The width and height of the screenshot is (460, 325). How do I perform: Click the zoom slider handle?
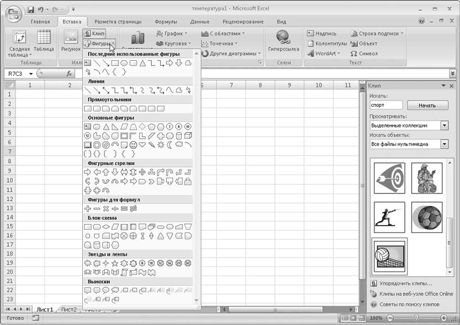tap(416, 318)
